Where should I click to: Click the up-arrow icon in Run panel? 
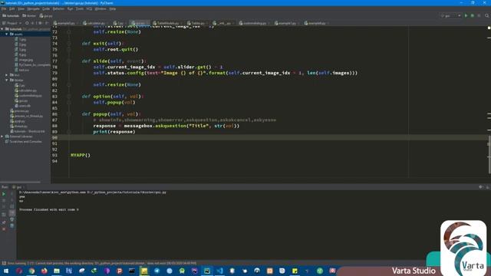point(12,194)
